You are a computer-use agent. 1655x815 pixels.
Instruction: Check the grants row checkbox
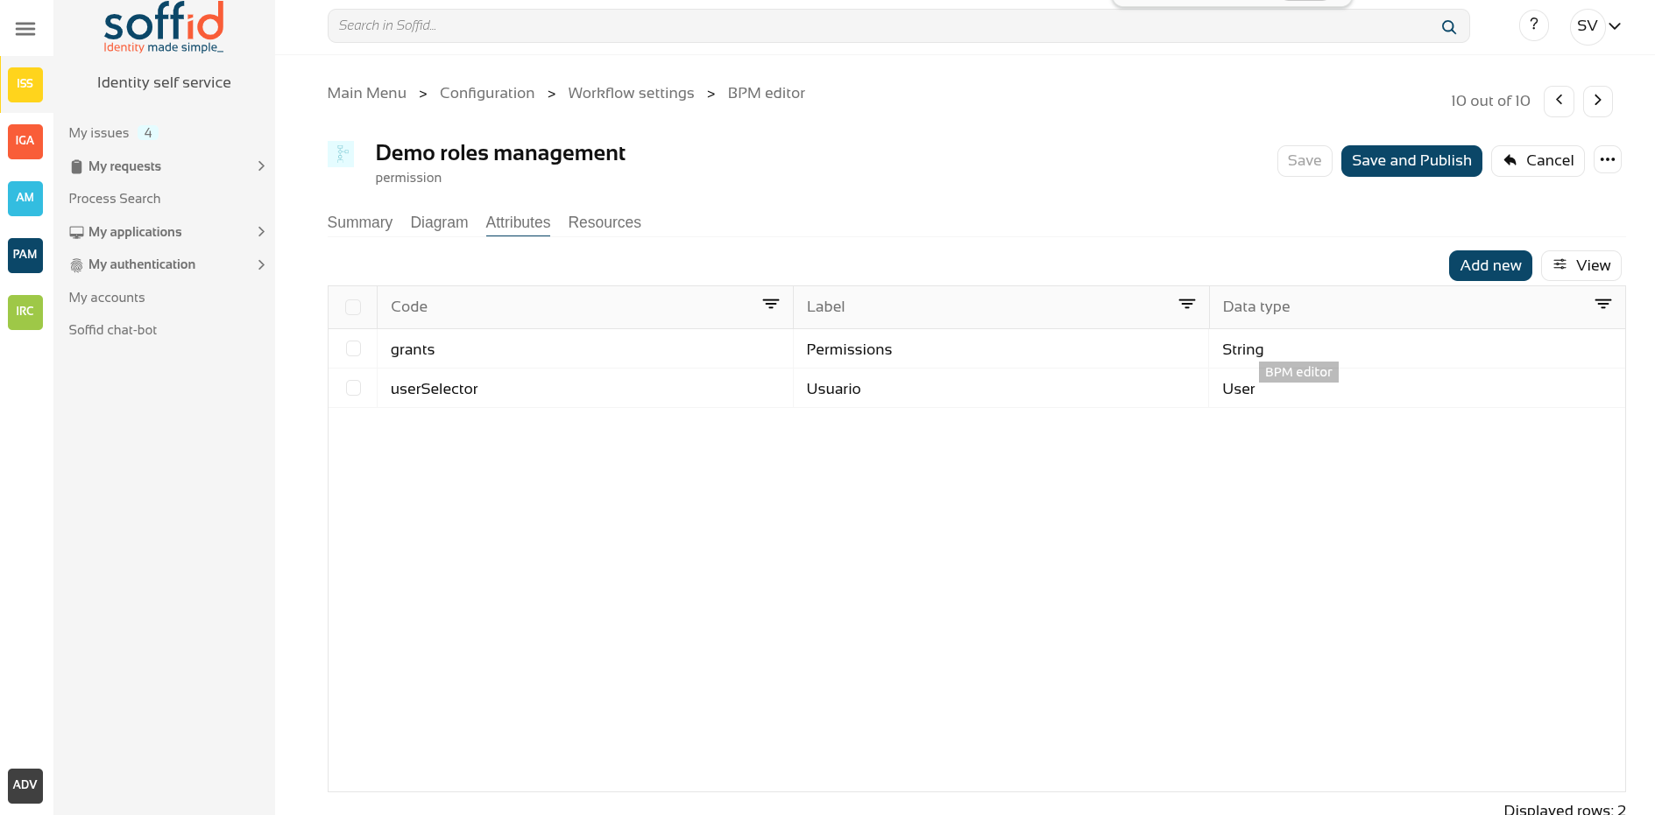point(353,348)
